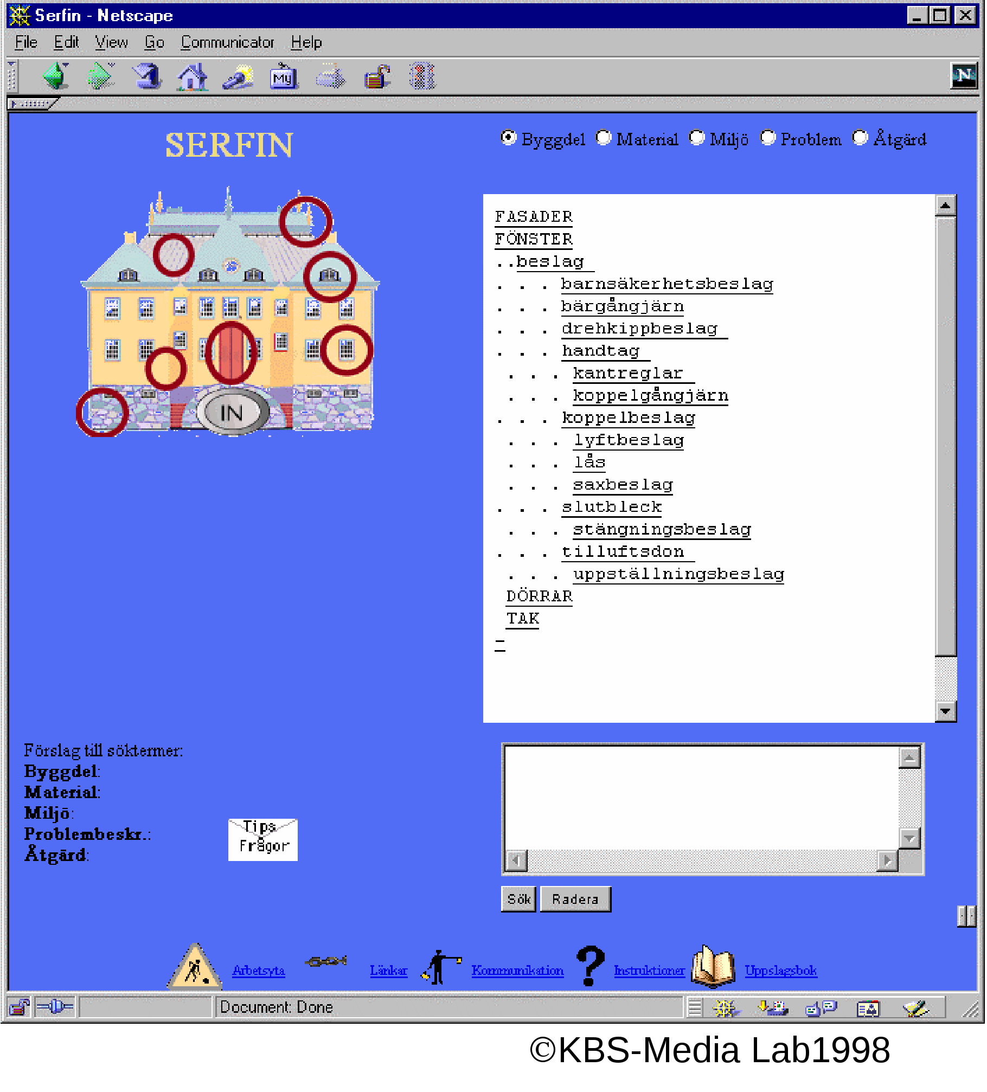Image resolution: width=987 pixels, height=1092 pixels.
Task: Select the Miljö radio button
Action: tap(697, 138)
